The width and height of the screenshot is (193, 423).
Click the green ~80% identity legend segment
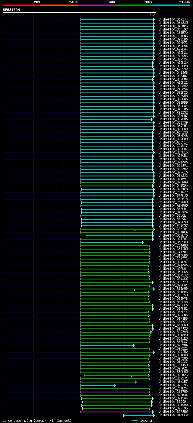134,5
